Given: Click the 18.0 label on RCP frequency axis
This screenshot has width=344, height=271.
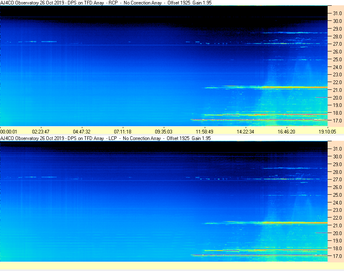Looking at the screenshot, I should [x=337, y=113].
